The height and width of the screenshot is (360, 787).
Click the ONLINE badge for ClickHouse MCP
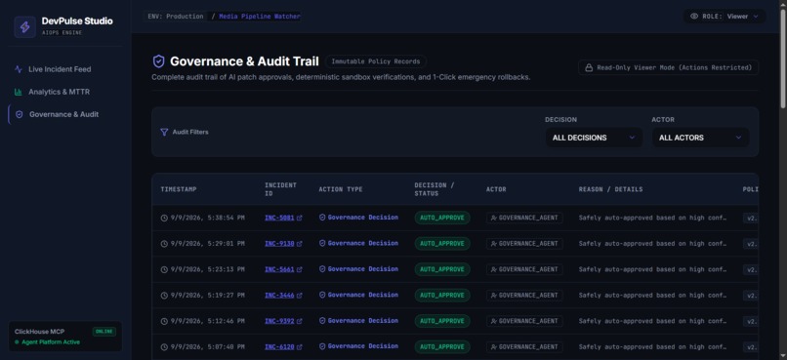(x=104, y=332)
